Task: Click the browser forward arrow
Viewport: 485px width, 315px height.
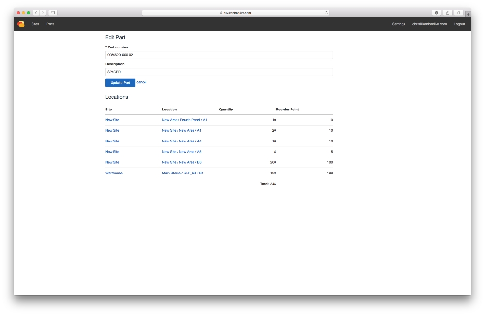Action: [43, 13]
